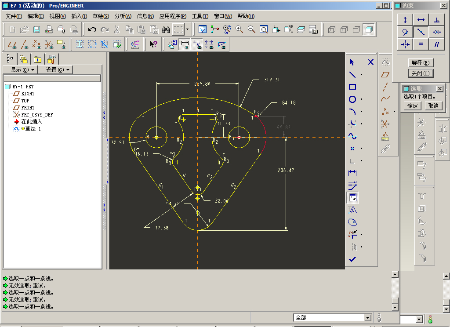Image resolution: width=450 pixels, height=327 pixels.
Task: Select PRT_CSYS_DEF in model tree
Action: (37, 115)
